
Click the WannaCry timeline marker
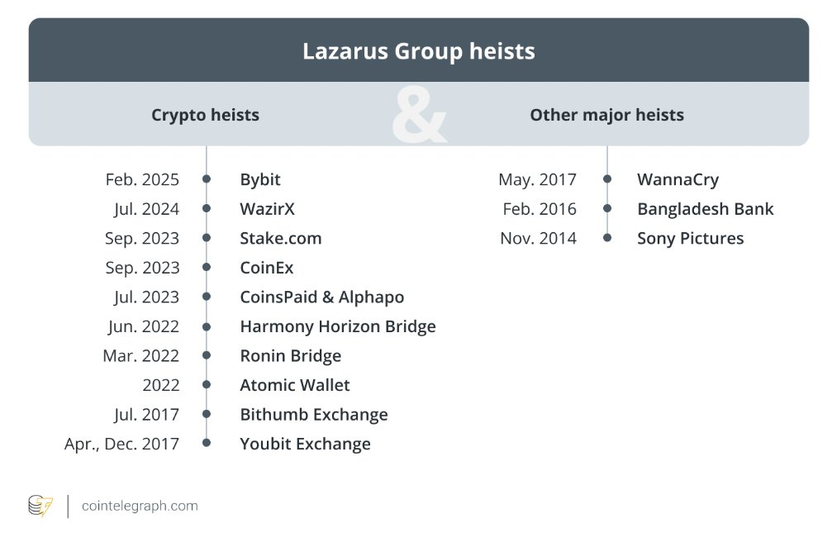coord(607,178)
